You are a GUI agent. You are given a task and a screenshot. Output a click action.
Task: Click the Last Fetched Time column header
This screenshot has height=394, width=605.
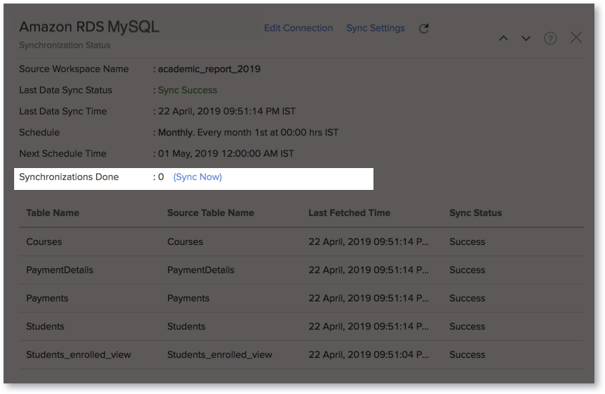point(349,213)
